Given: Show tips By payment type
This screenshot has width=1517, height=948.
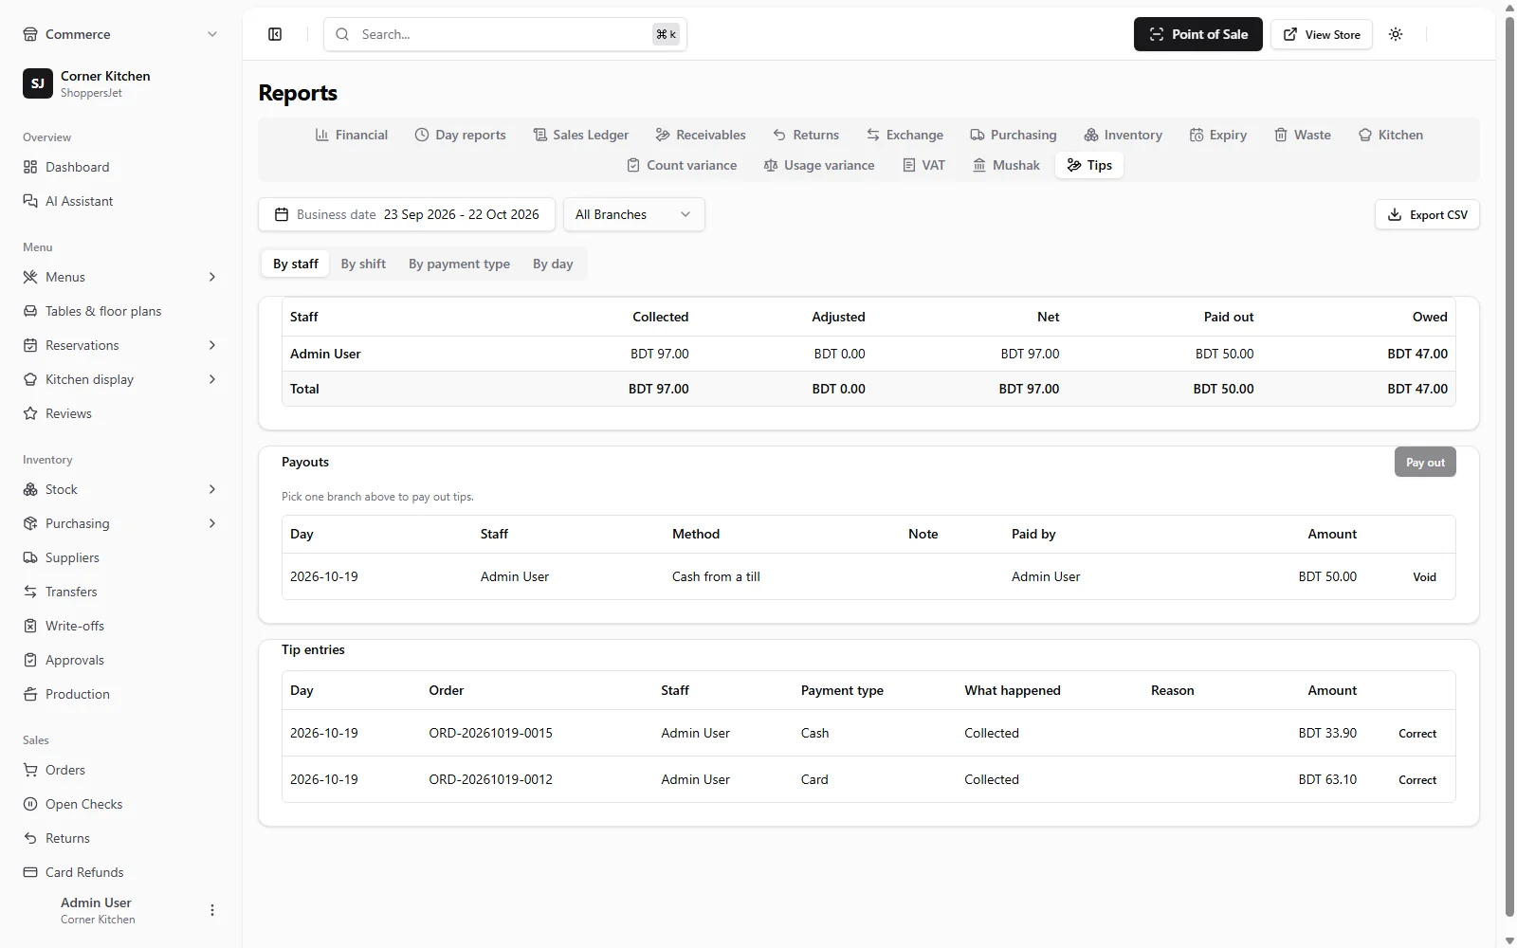Looking at the screenshot, I should pos(459,264).
